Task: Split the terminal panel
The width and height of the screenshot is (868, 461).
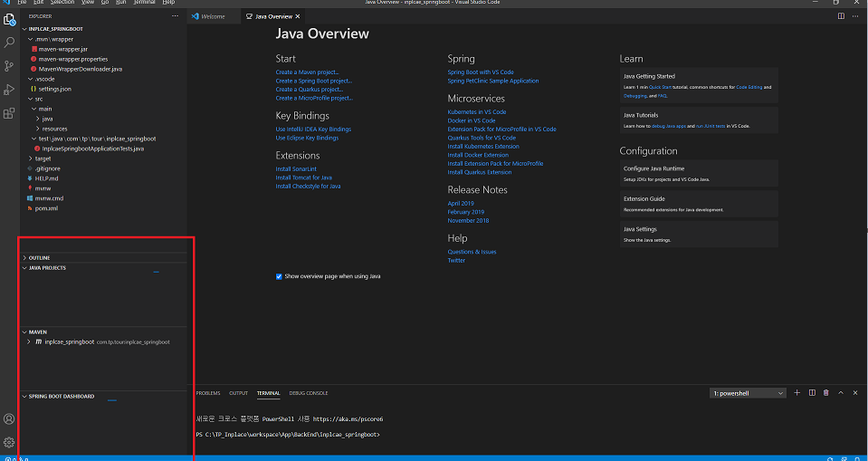Action: [x=812, y=393]
